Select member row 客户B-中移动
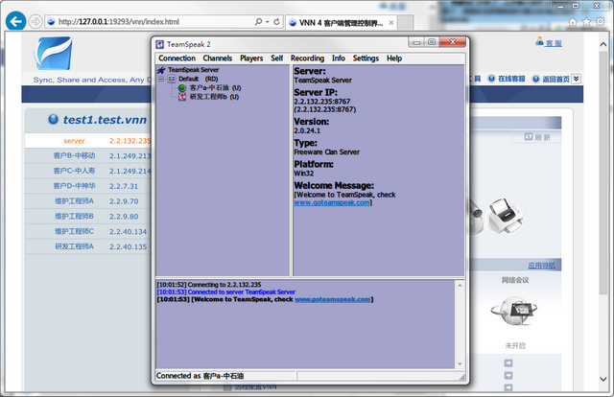Screen dimensions: 614x397 pos(88,155)
